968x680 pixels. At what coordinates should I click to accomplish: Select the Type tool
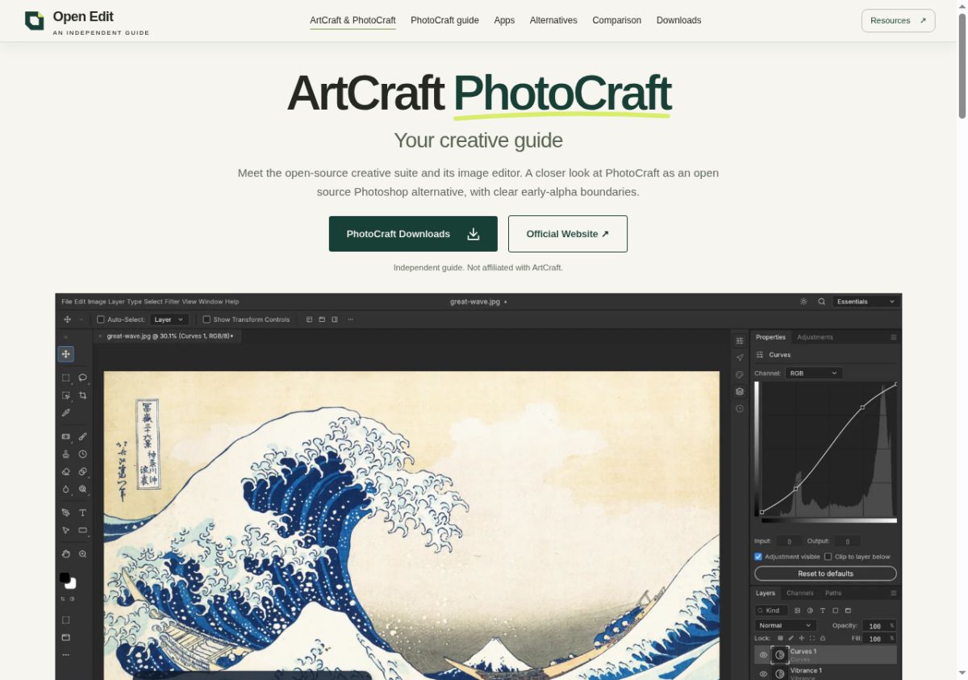tap(82, 513)
